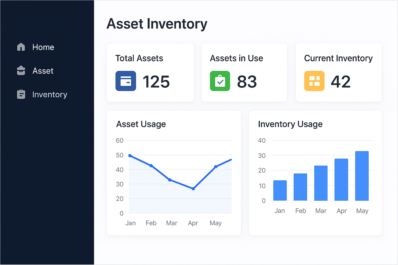Click the Mar data point on the line chart
Viewport: 398px width, 265px height.
click(x=170, y=180)
